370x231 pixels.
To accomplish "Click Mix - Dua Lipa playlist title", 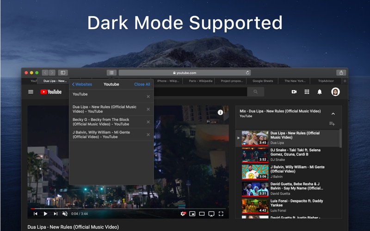I will pyautogui.click(x=280, y=111).
